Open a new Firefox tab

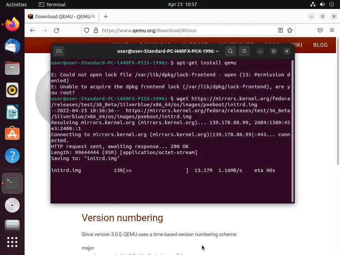click(106, 17)
